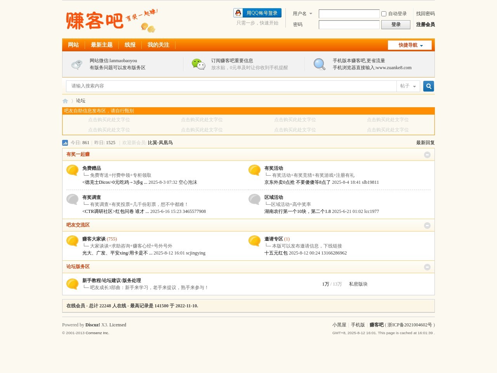Click the magnifier icon beside 手机版本赚客吧
This screenshot has height=373, width=497.
(319, 64)
